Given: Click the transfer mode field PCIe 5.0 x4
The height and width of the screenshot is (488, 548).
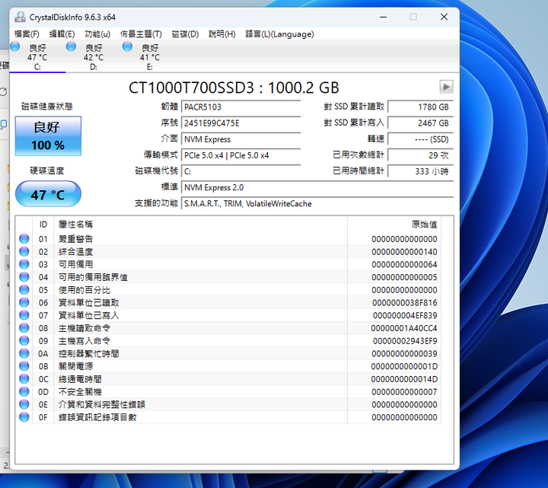Looking at the screenshot, I should pos(241,155).
